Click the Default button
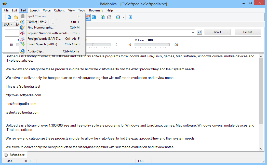Image resolution: width=267 pixels, height=165 pixels. tap(248, 32)
